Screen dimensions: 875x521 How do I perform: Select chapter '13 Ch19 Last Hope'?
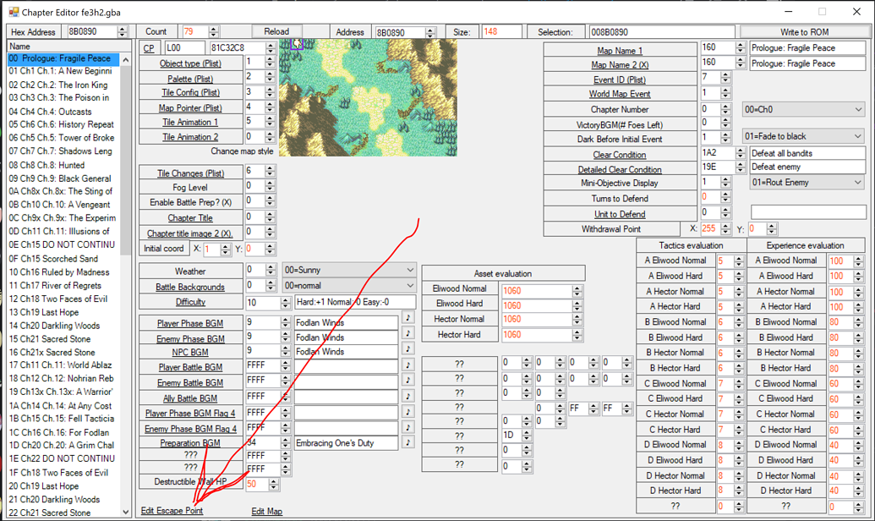[x=63, y=312]
